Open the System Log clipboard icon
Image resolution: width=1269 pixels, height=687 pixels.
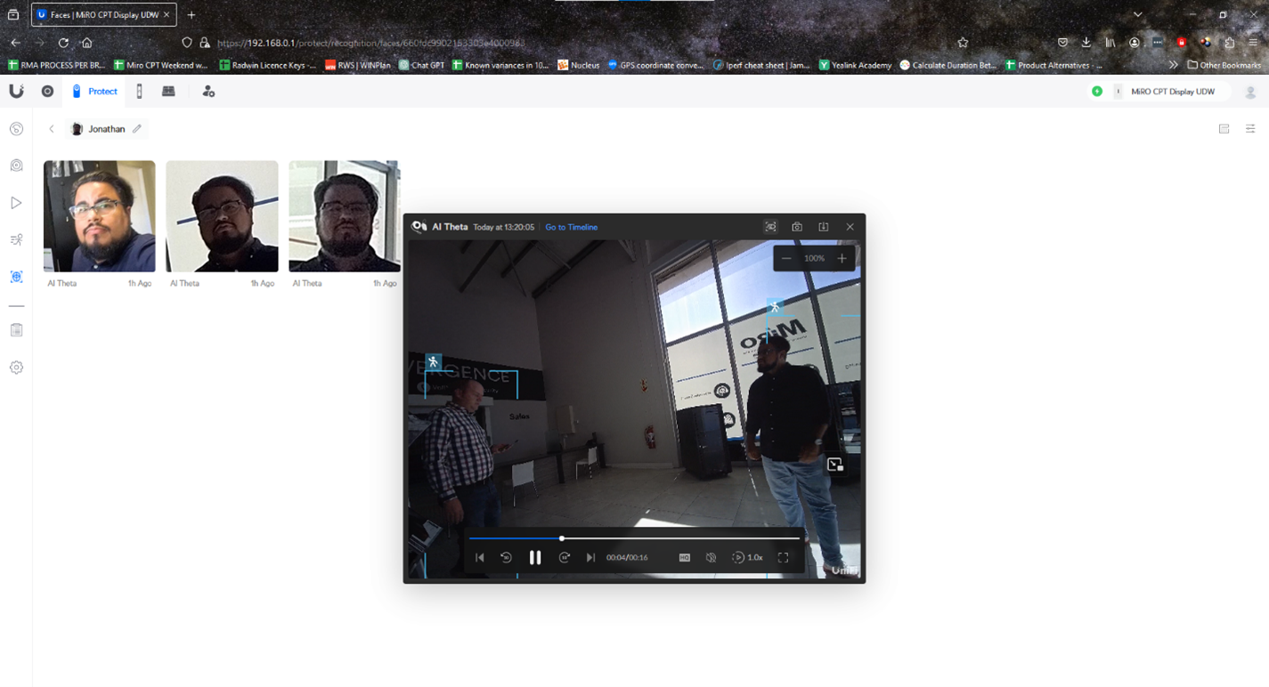coord(16,330)
